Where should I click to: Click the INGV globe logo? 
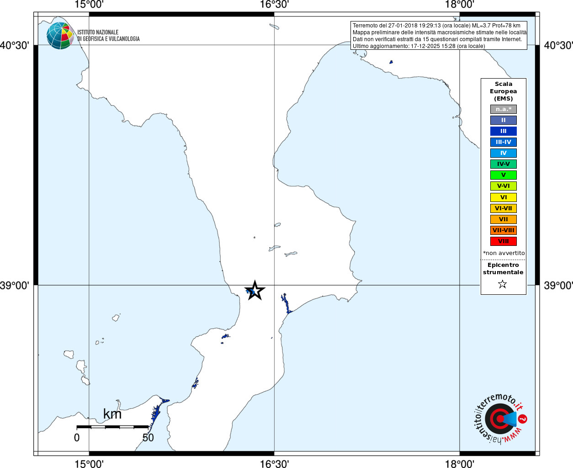pyautogui.click(x=60, y=36)
